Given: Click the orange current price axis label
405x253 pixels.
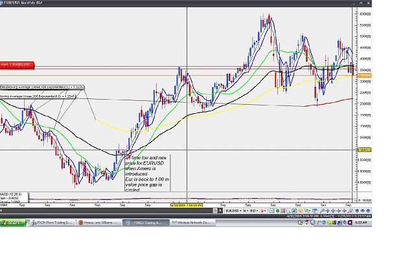Looking at the screenshot, I should (364, 75).
